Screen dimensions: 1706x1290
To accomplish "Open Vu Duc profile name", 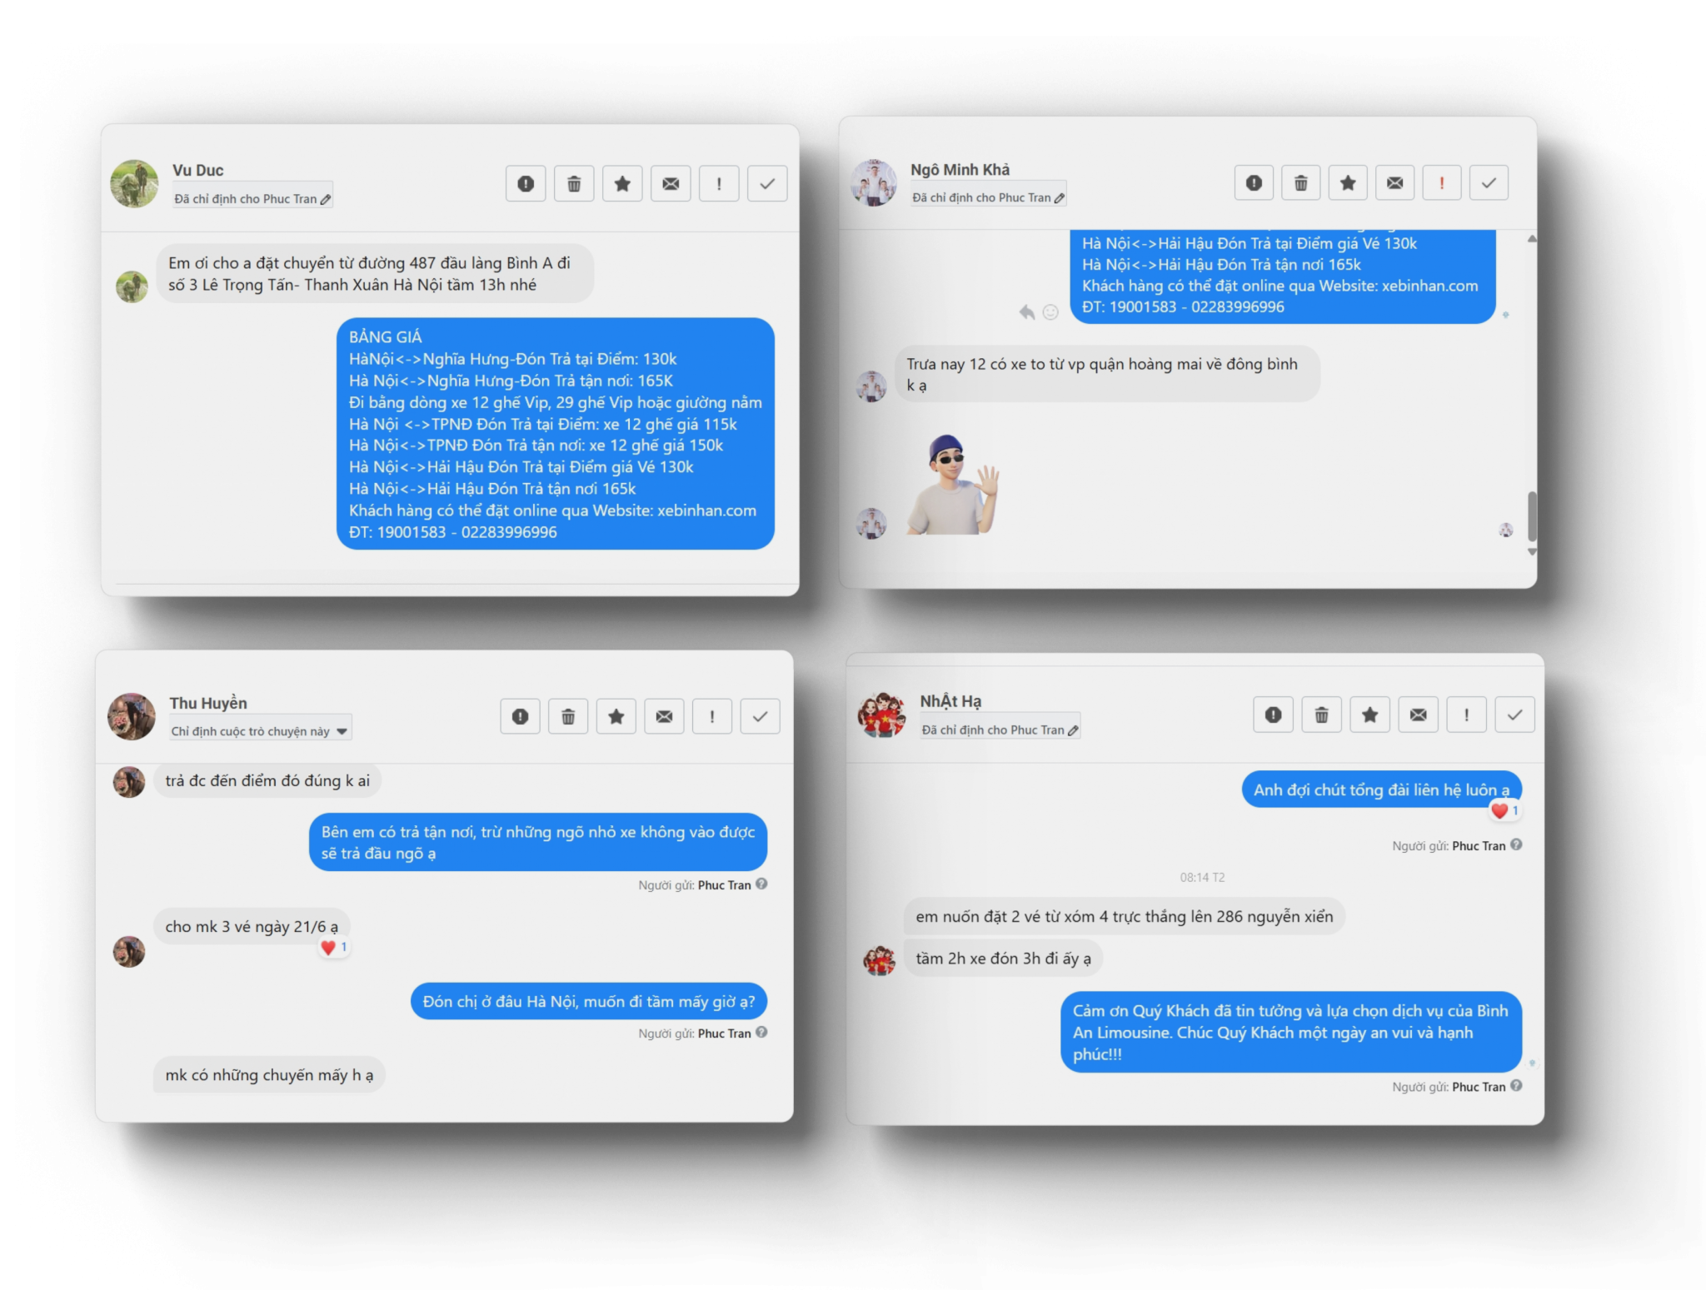I will point(198,170).
